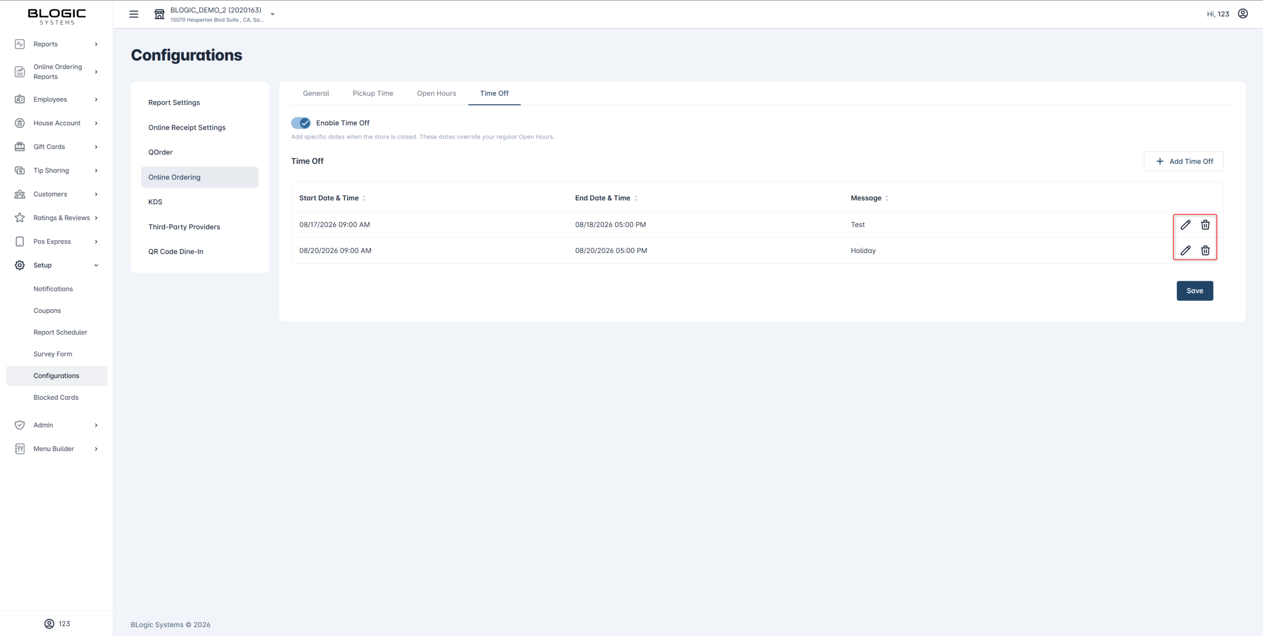The image size is (1263, 636).
Task: Click the Tip Sharing icon
Action: coord(20,170)
